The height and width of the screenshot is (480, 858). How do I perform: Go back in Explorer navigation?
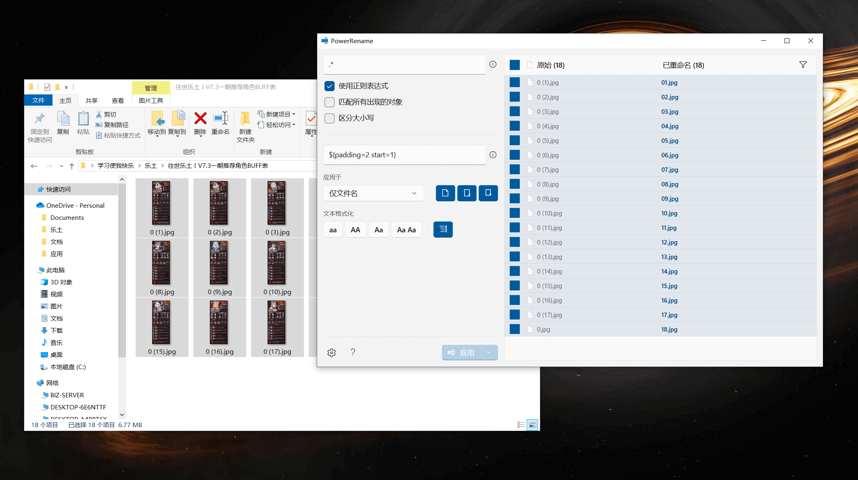[x=34, y=166]
